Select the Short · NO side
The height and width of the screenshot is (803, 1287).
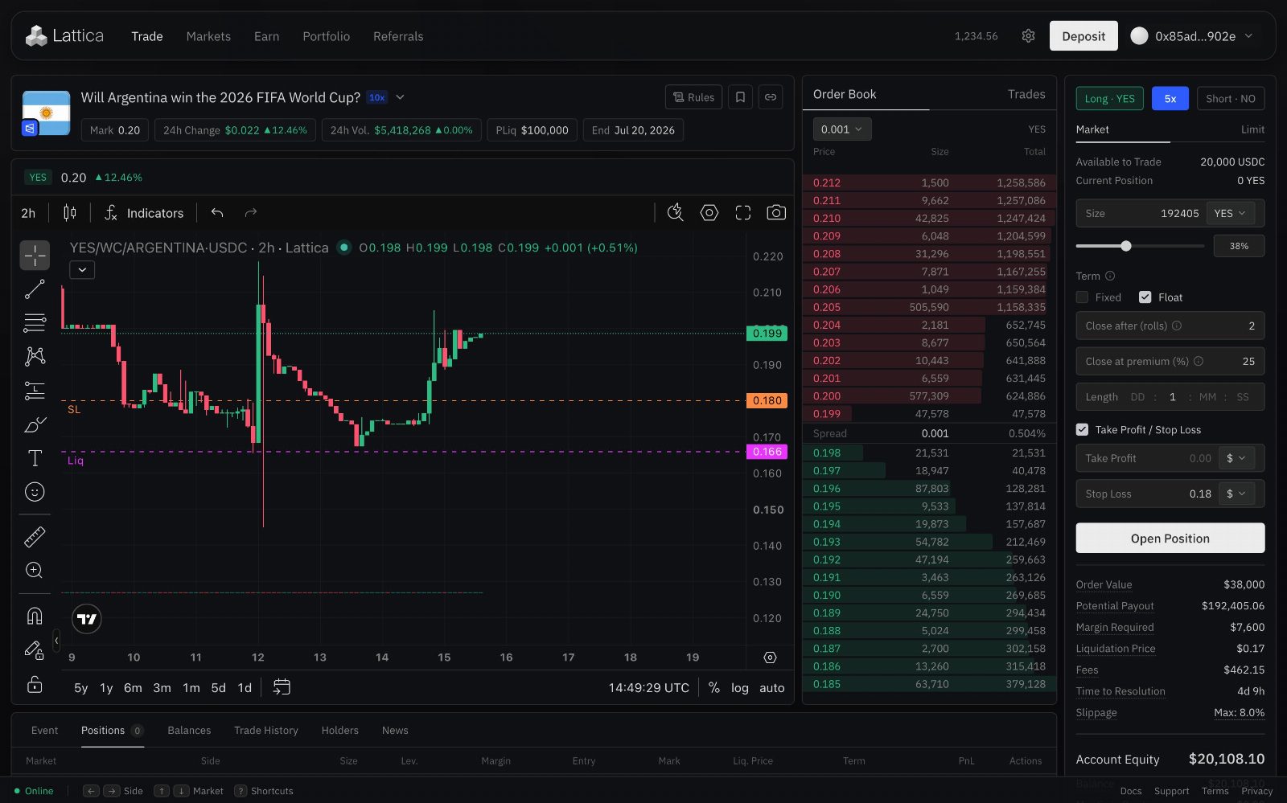1231,99
